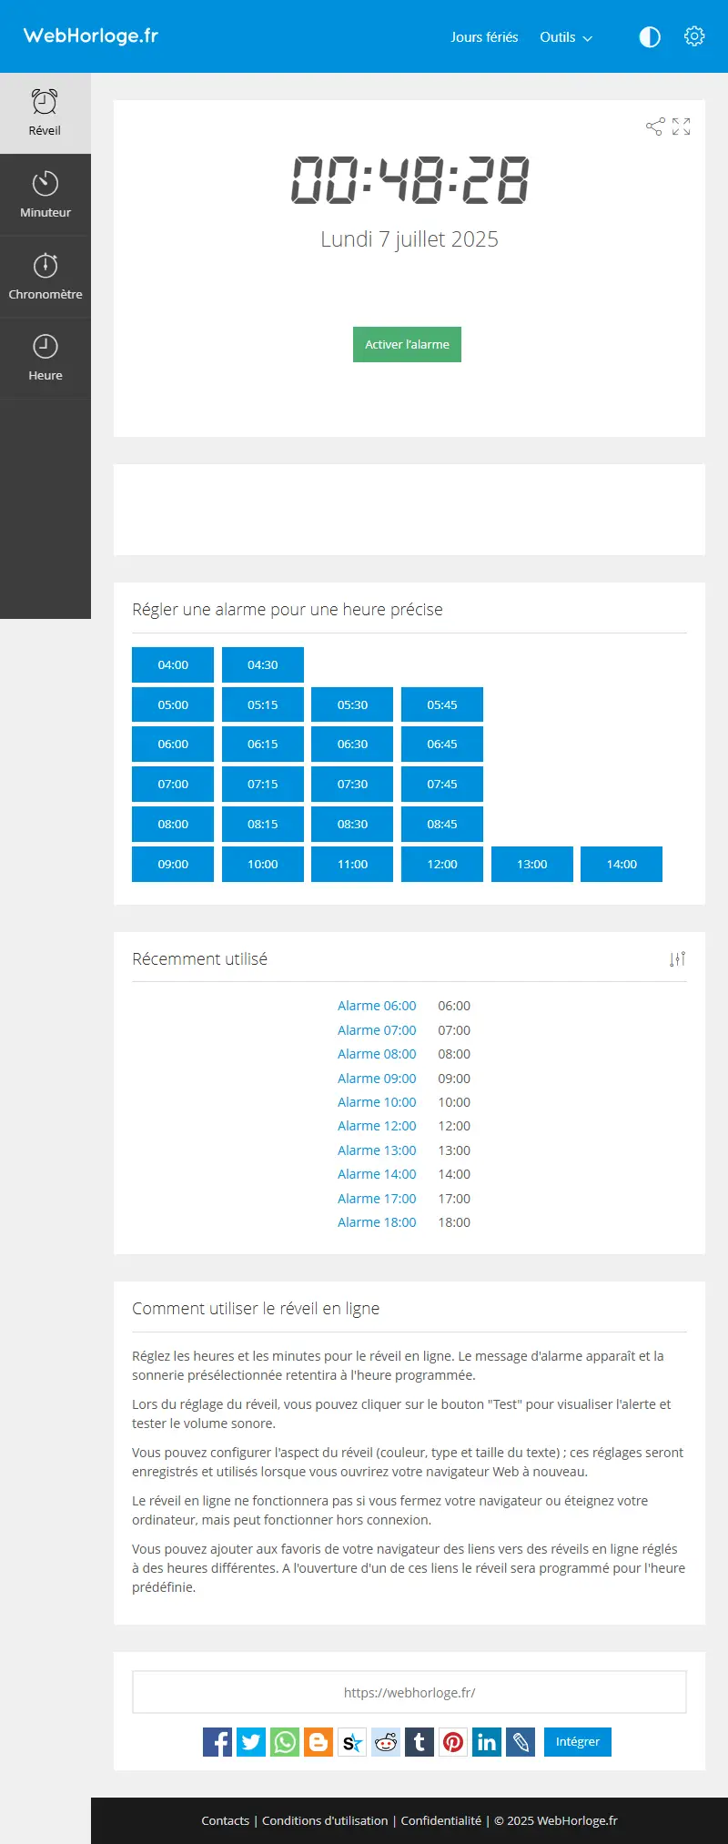
Task: Open the Alarme 12:00 recent link
Action: [377, 1126]
